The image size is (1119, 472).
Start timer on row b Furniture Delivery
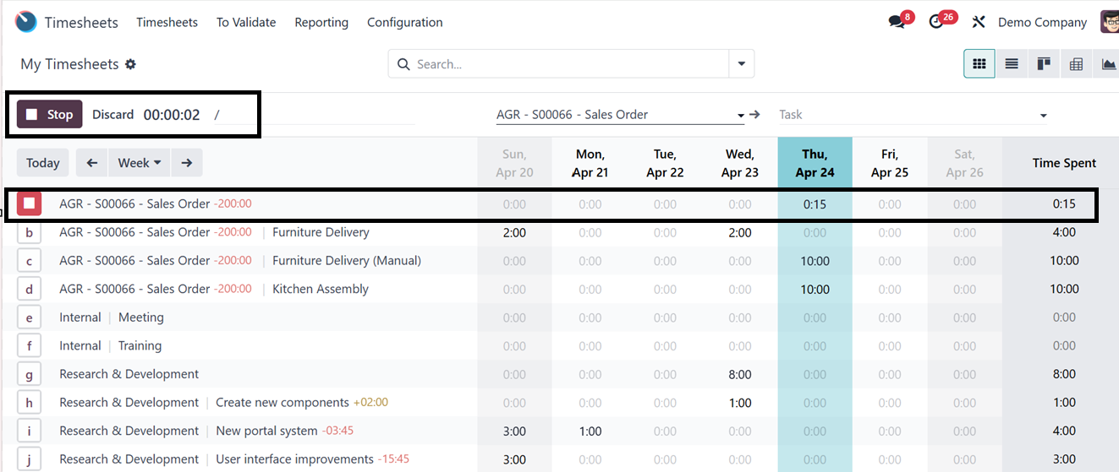point(30,232)
